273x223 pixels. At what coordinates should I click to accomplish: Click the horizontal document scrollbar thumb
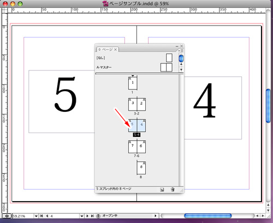(x=207, y=216)
